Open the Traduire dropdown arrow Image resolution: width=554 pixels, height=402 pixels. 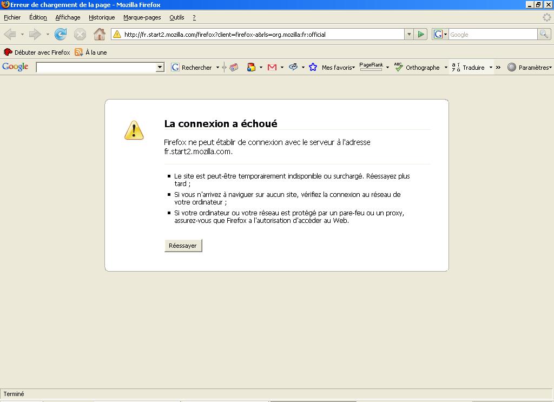[x=491, y=67]
